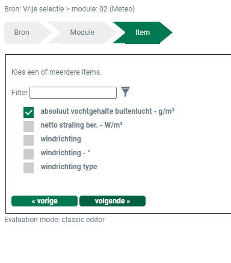The image size is (231, 263).
Task: Uncheck absoluut vochtgehalte buitenlucht checkbox
Action: click(28, 113)
